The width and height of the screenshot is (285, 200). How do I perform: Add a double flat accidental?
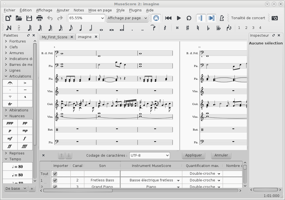[x=218, y=28]
